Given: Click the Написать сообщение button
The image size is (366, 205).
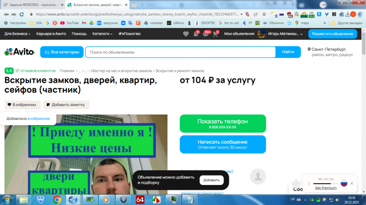Looking at the screenshot, I should tap(223, 145).
